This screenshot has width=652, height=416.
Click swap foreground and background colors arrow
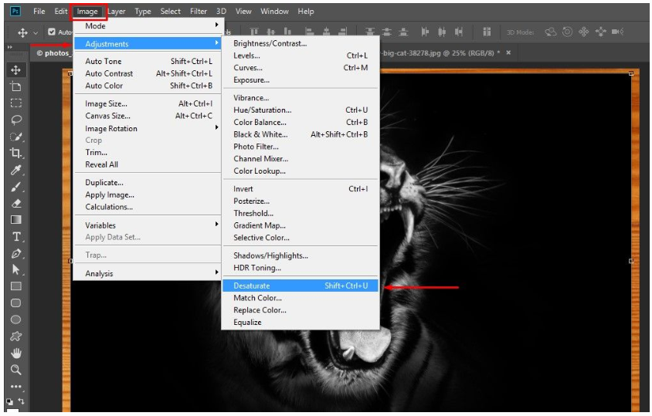pos(21,401)
